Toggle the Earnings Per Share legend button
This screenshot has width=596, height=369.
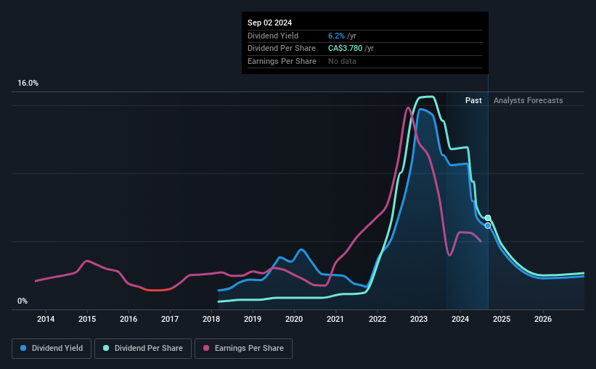click(x=243, y=349)
